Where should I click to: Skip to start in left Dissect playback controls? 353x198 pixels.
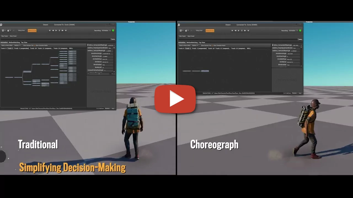50,31
